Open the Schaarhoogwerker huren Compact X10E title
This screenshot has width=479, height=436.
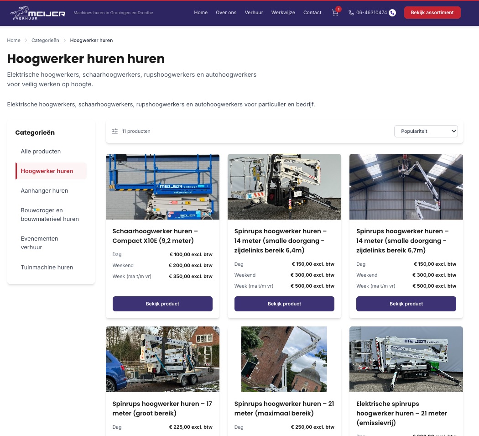click(155, 236)
